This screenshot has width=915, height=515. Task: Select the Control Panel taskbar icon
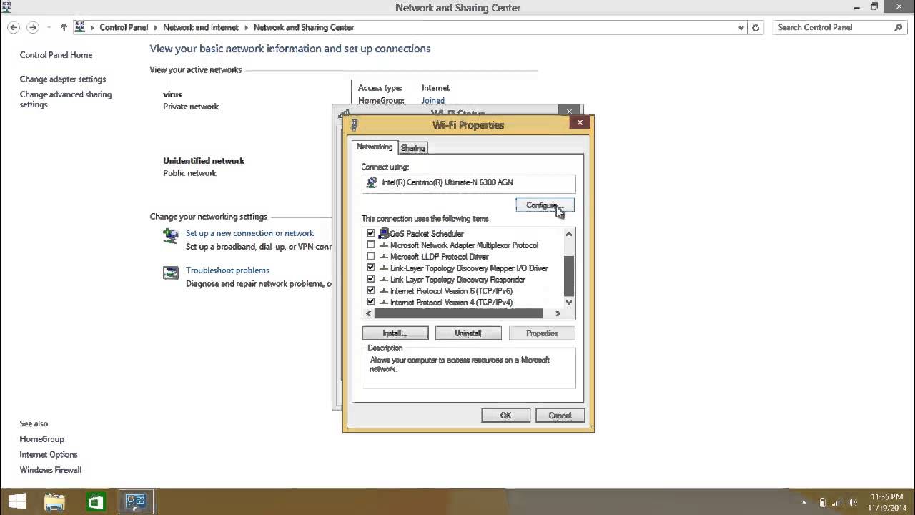click(x=136, y=501)
